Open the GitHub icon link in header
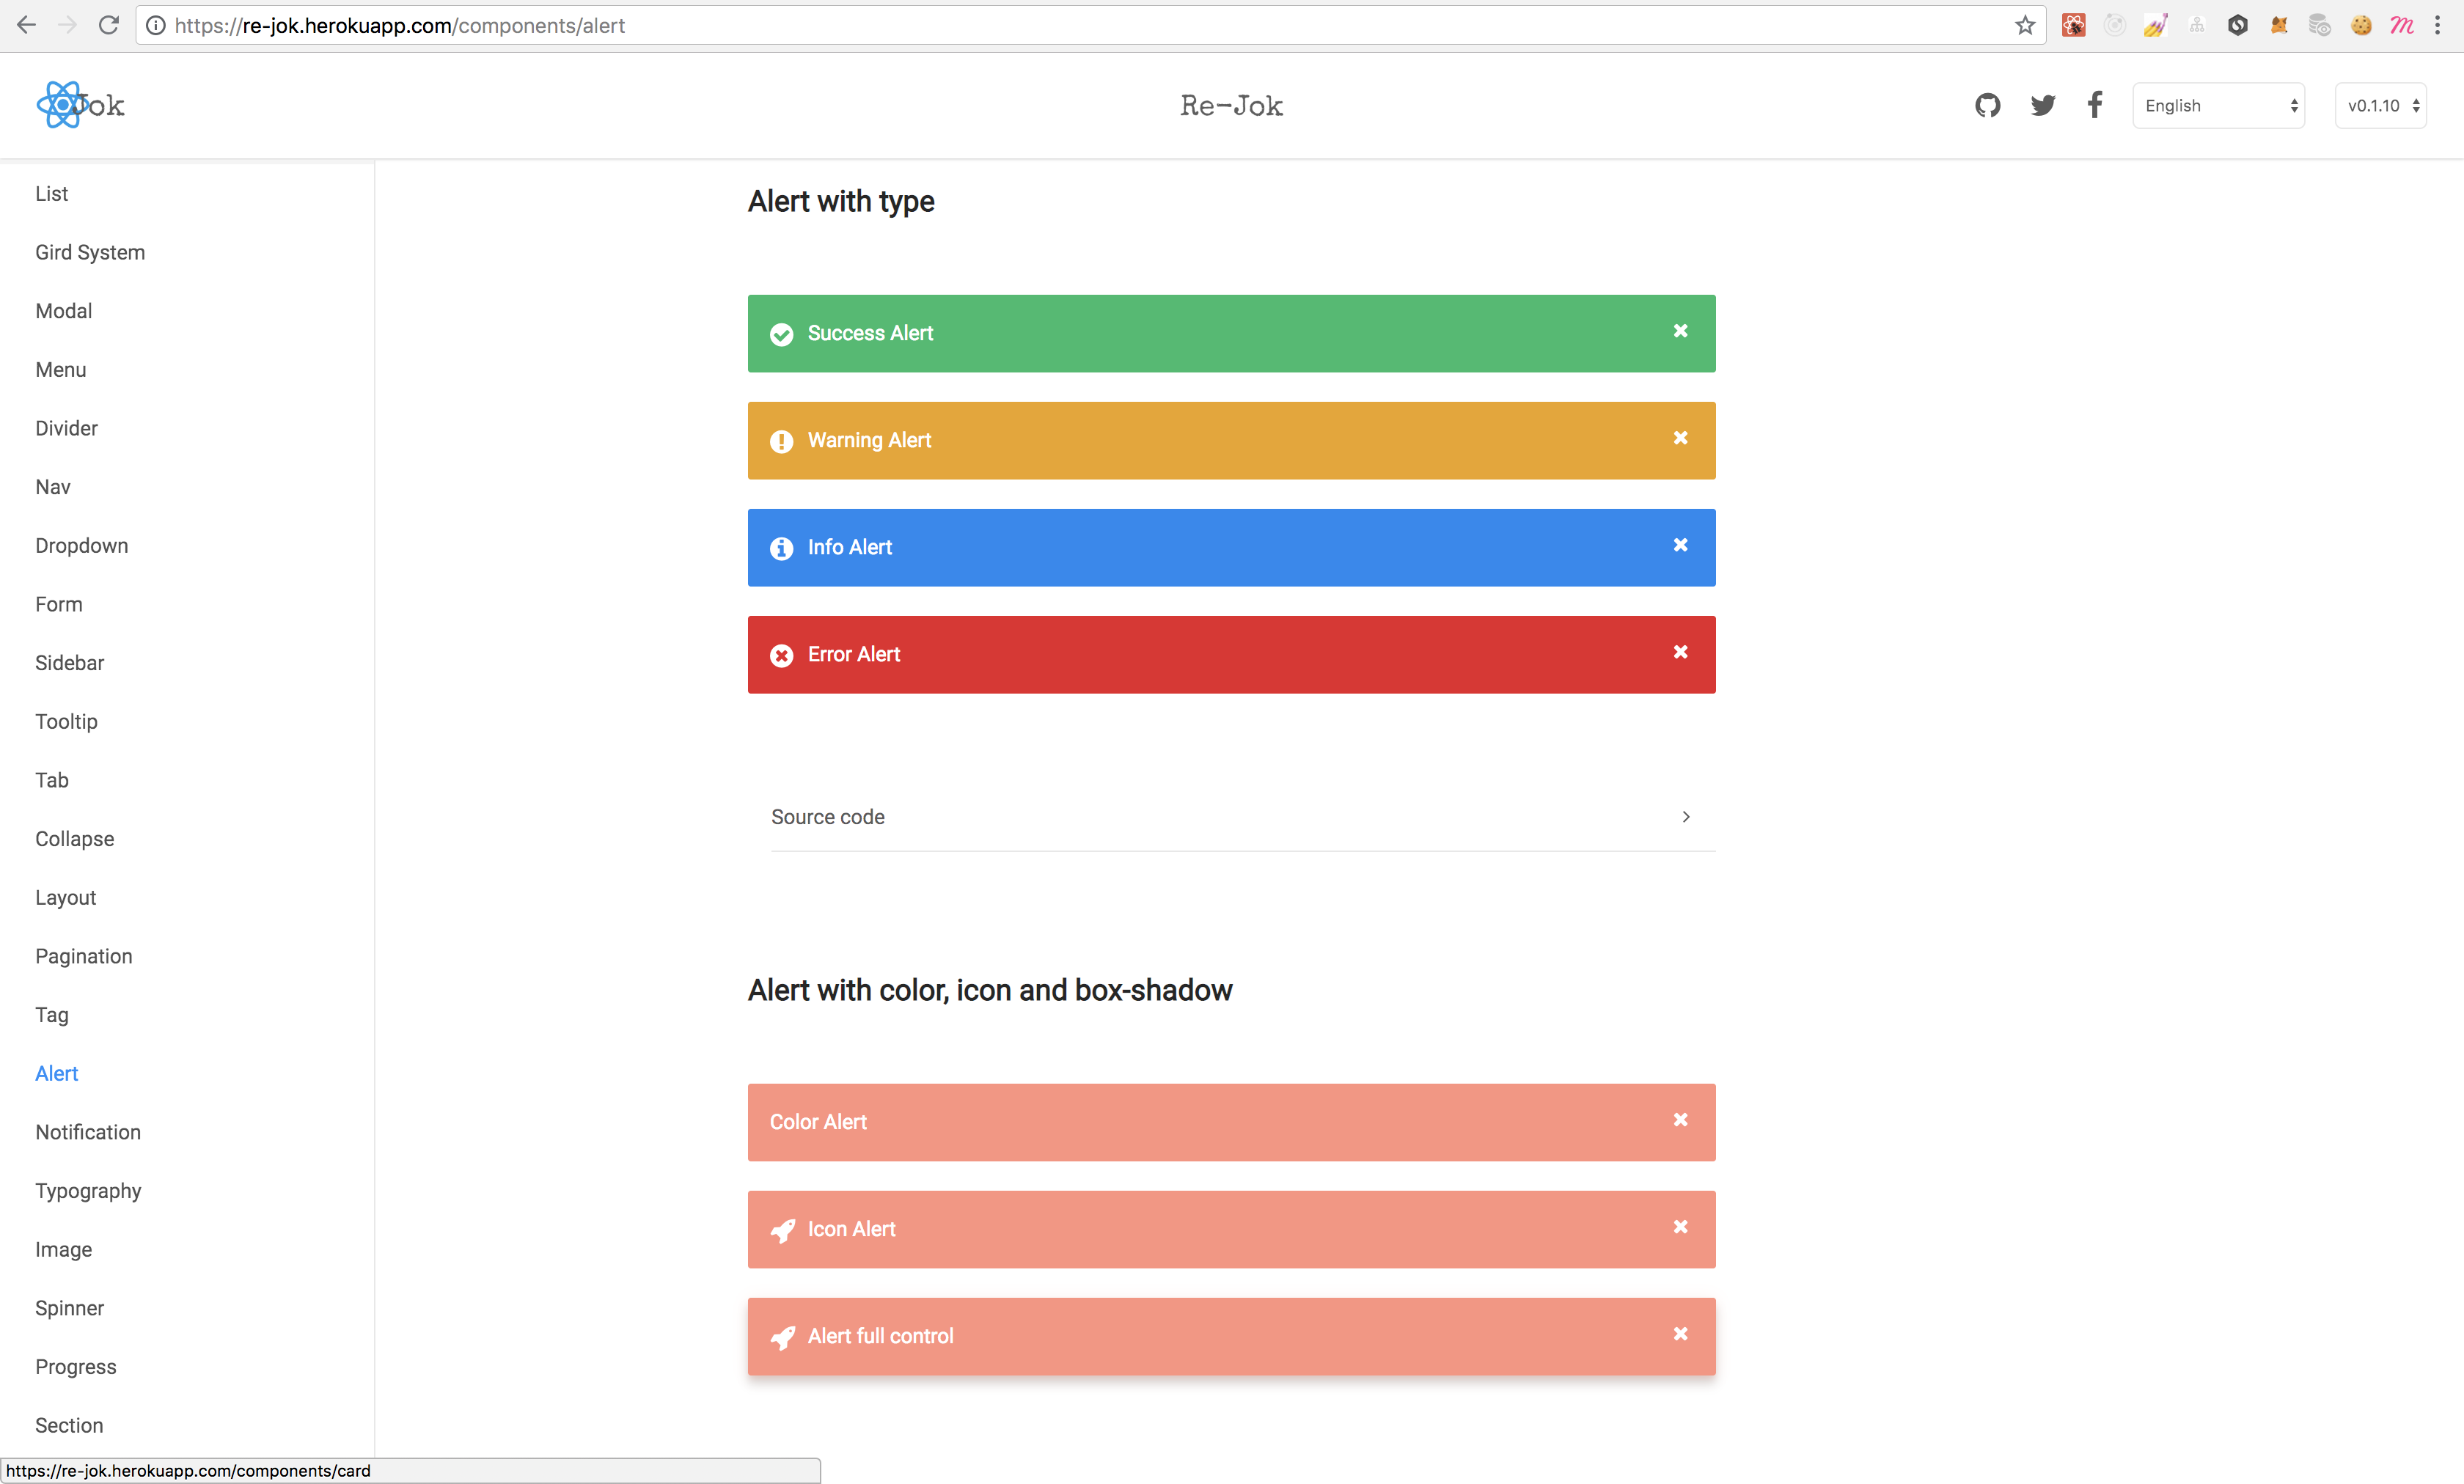Screen dimensions: 2464x1484 click(x=1987, y=105)
